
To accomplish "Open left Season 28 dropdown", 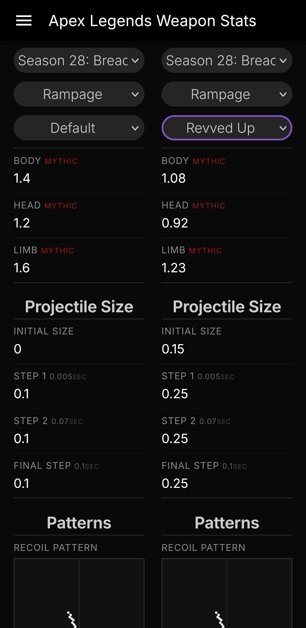I will click(x=73, y=60).
